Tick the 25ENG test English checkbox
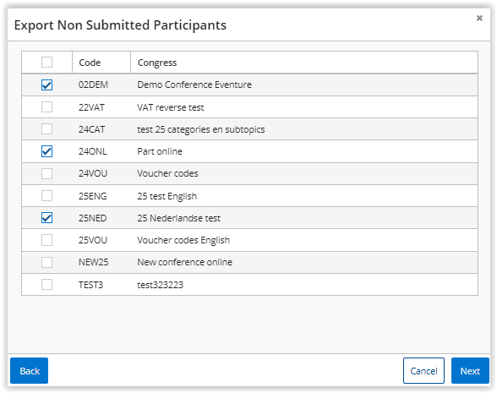 click(x=47, y=196)
